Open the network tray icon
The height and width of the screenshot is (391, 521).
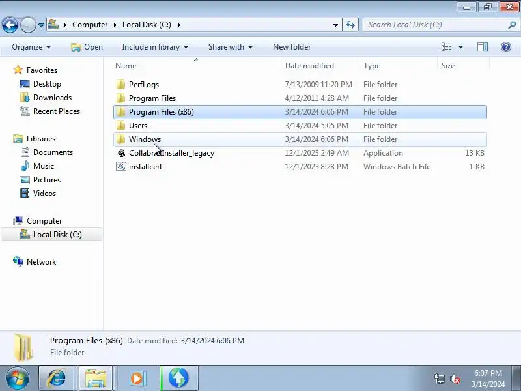[x=440, y=379]
